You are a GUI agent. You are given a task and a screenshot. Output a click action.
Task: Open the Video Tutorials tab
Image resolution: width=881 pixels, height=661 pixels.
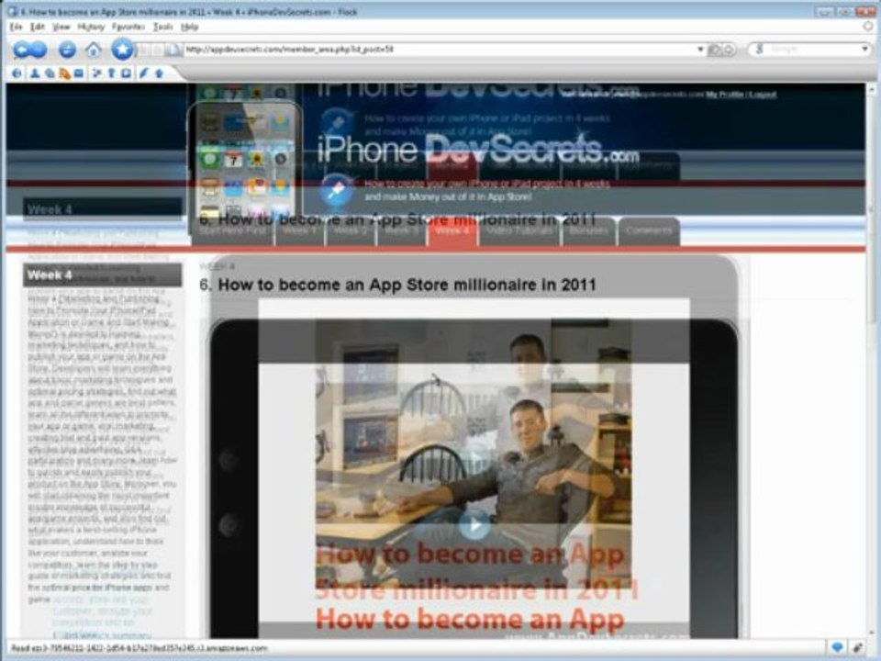pyautogui.click(x=519, y=231)
